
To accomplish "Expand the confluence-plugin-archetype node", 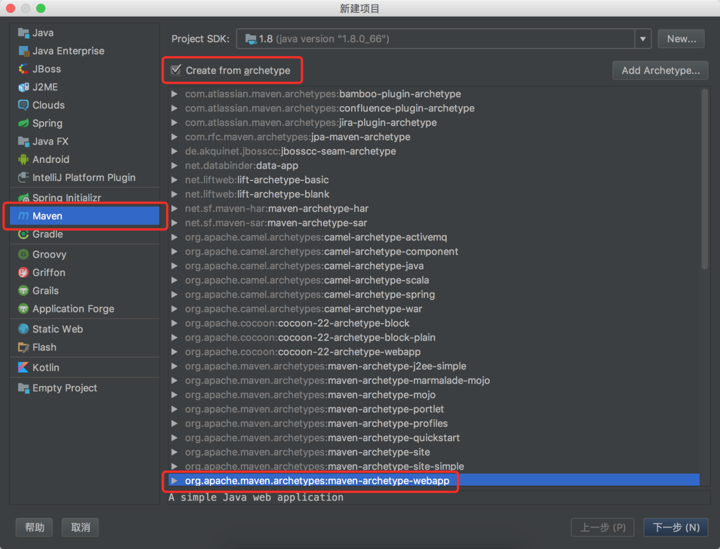I will pos(174,108).
